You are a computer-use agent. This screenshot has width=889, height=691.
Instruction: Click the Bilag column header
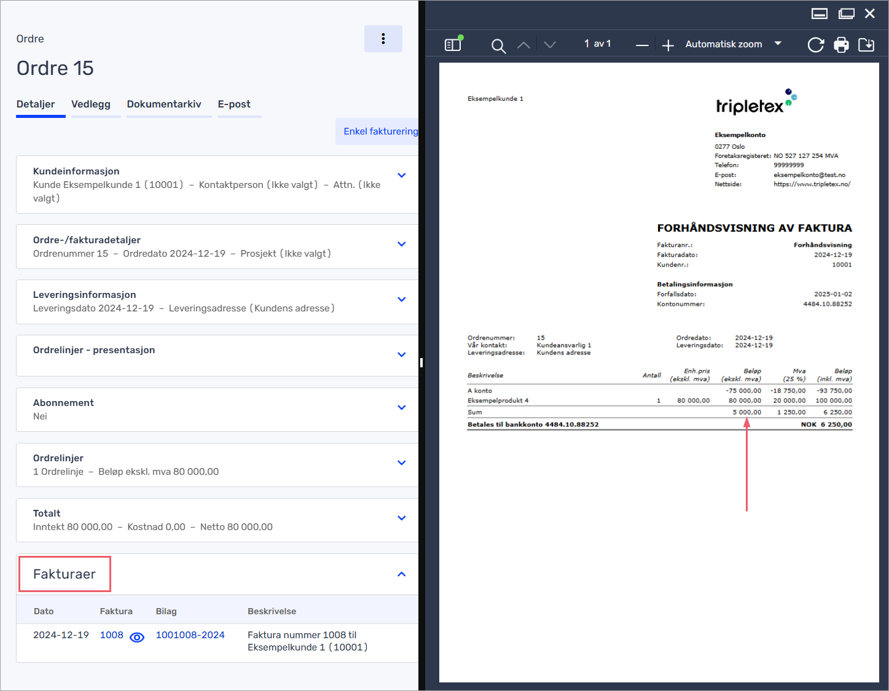click(166, 612)
